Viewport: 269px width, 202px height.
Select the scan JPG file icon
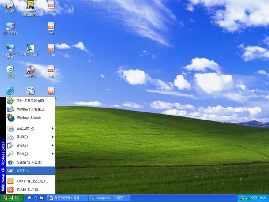(x=51, y=50)
